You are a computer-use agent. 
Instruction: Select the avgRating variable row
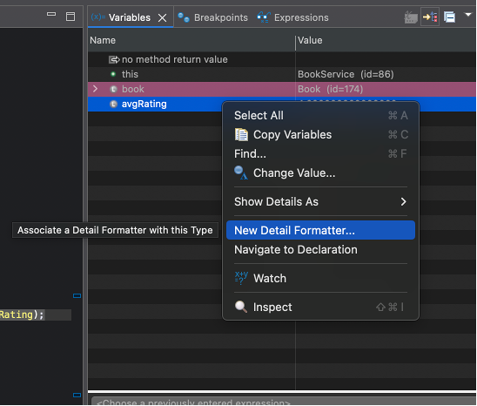(156, 105)
